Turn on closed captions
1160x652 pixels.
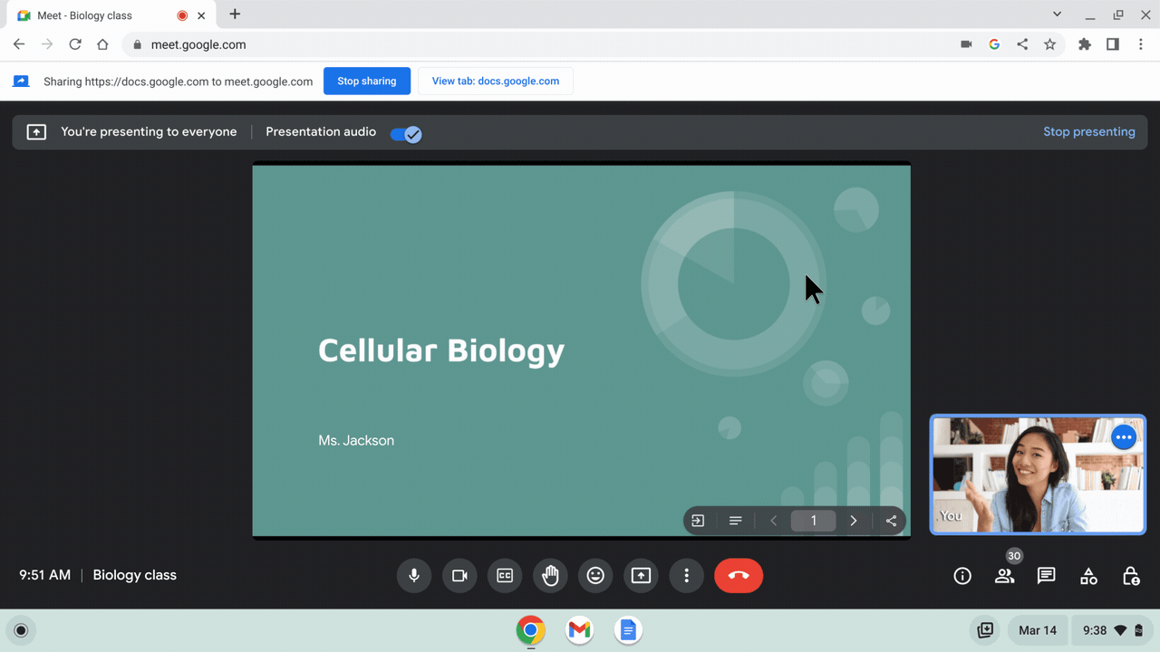505,576
